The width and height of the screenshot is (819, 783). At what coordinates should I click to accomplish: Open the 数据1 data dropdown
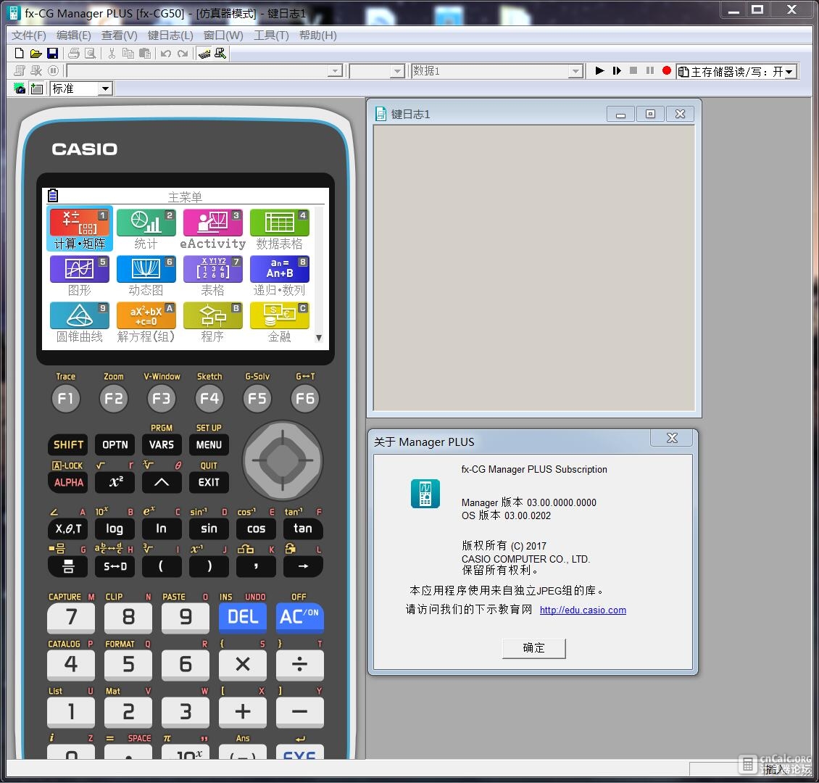[575, 71]
